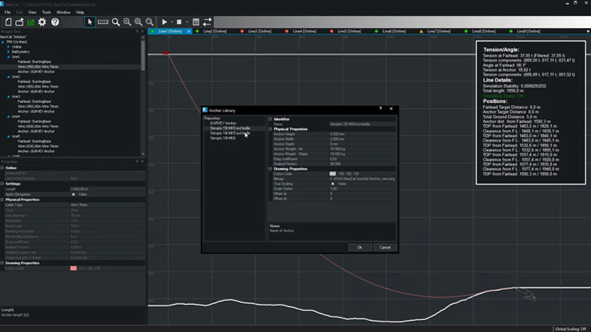Image resolution: width=591 pixels, height=332 pixels.
Task: Click the green Save icon
Action: pyautogui.click(x=30, y=22)
